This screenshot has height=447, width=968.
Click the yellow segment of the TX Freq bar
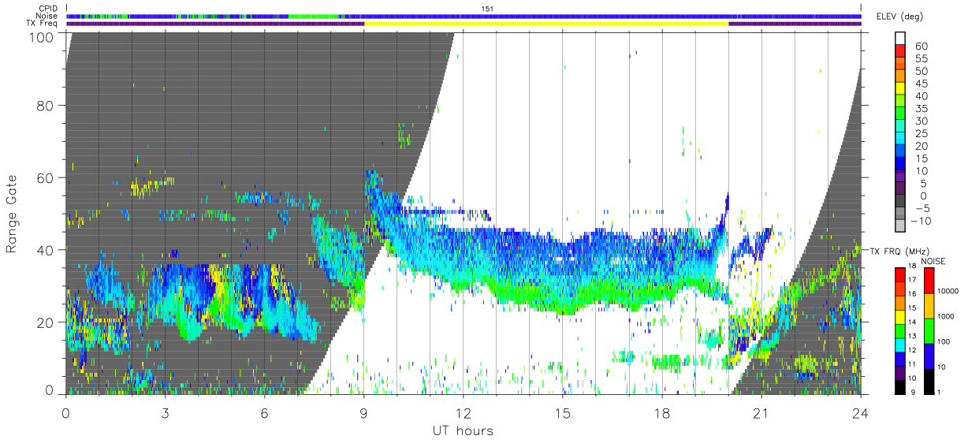coord(546,24)
